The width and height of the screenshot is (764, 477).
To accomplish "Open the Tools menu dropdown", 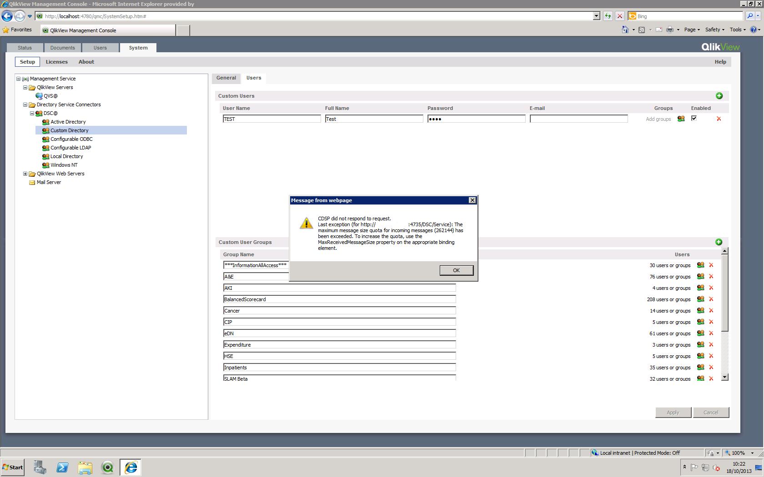I will coord(738,30).
